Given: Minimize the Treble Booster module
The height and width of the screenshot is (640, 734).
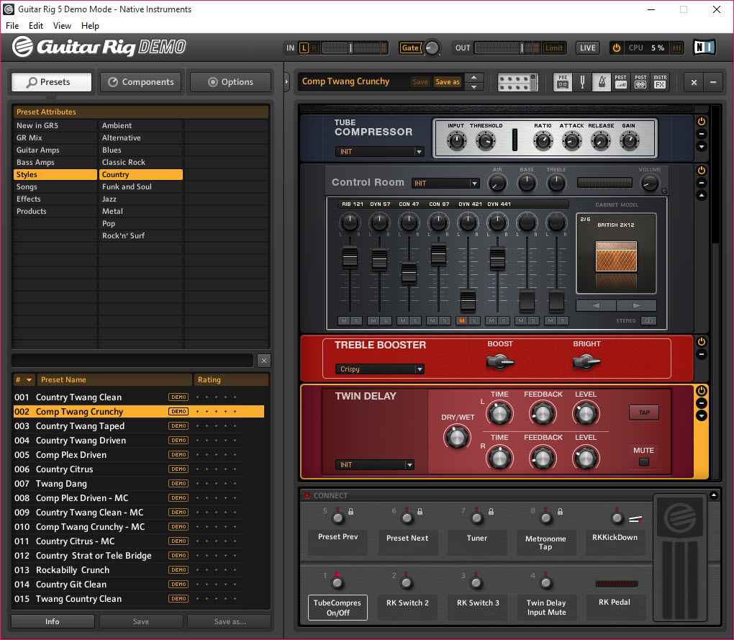Looking at the screenshot, I should click(701, 354).
